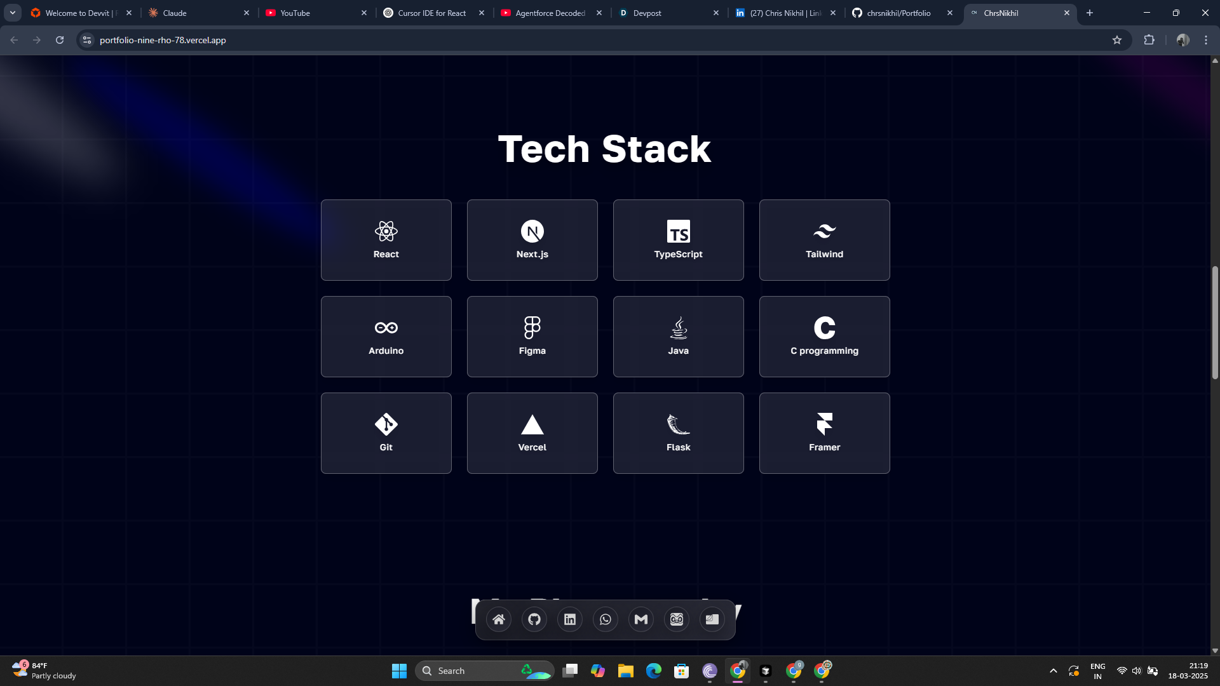Show hidden system tray icons chevron
Image resolution: width=1220 pixels, height=686 pixels.
click(1053, 671)
